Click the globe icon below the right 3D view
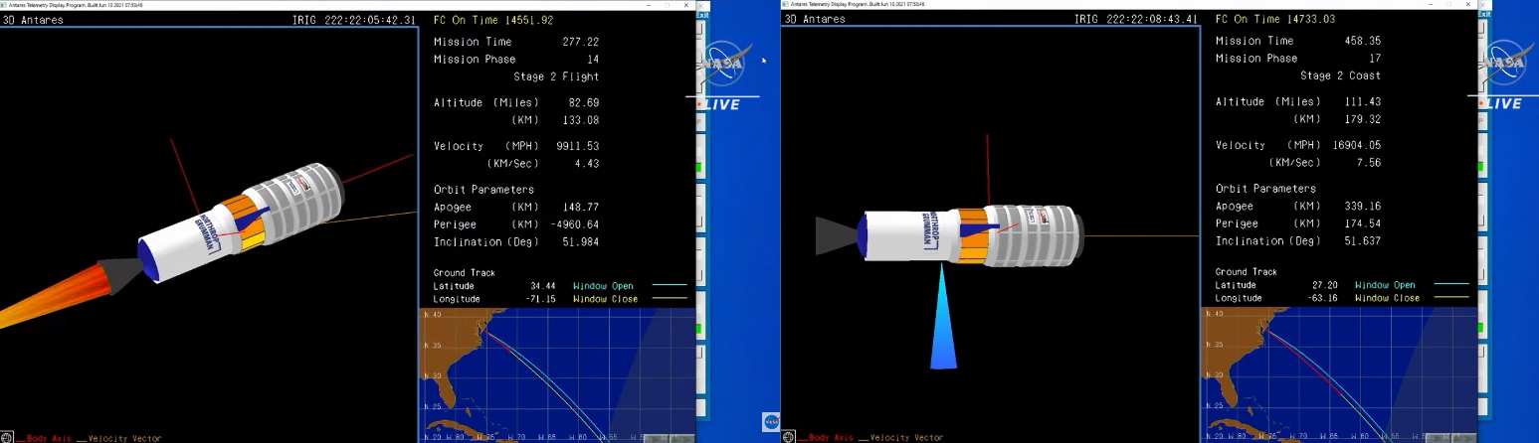 point(788,437)
